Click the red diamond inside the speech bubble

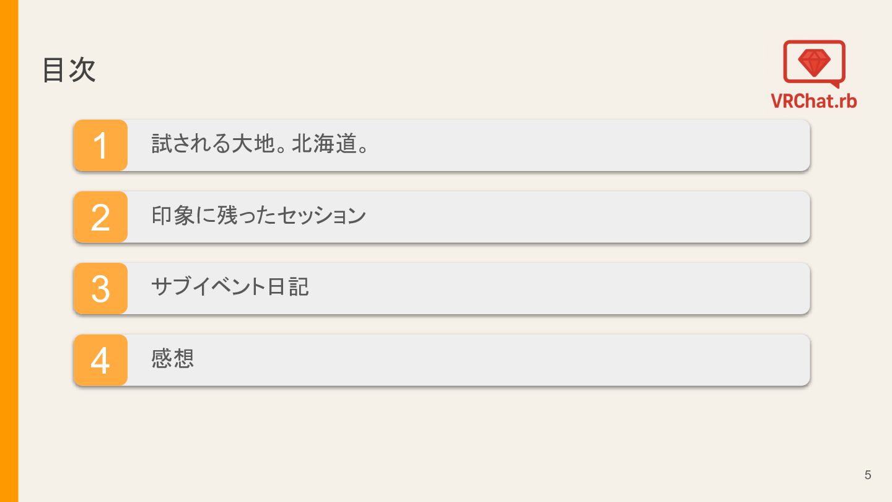click(x=814, y=61)
